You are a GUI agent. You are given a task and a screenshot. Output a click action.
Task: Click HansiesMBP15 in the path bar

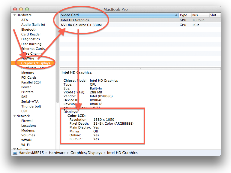31,153
